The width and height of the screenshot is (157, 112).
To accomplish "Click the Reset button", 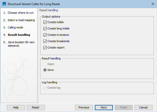I will tap(36, 107).
